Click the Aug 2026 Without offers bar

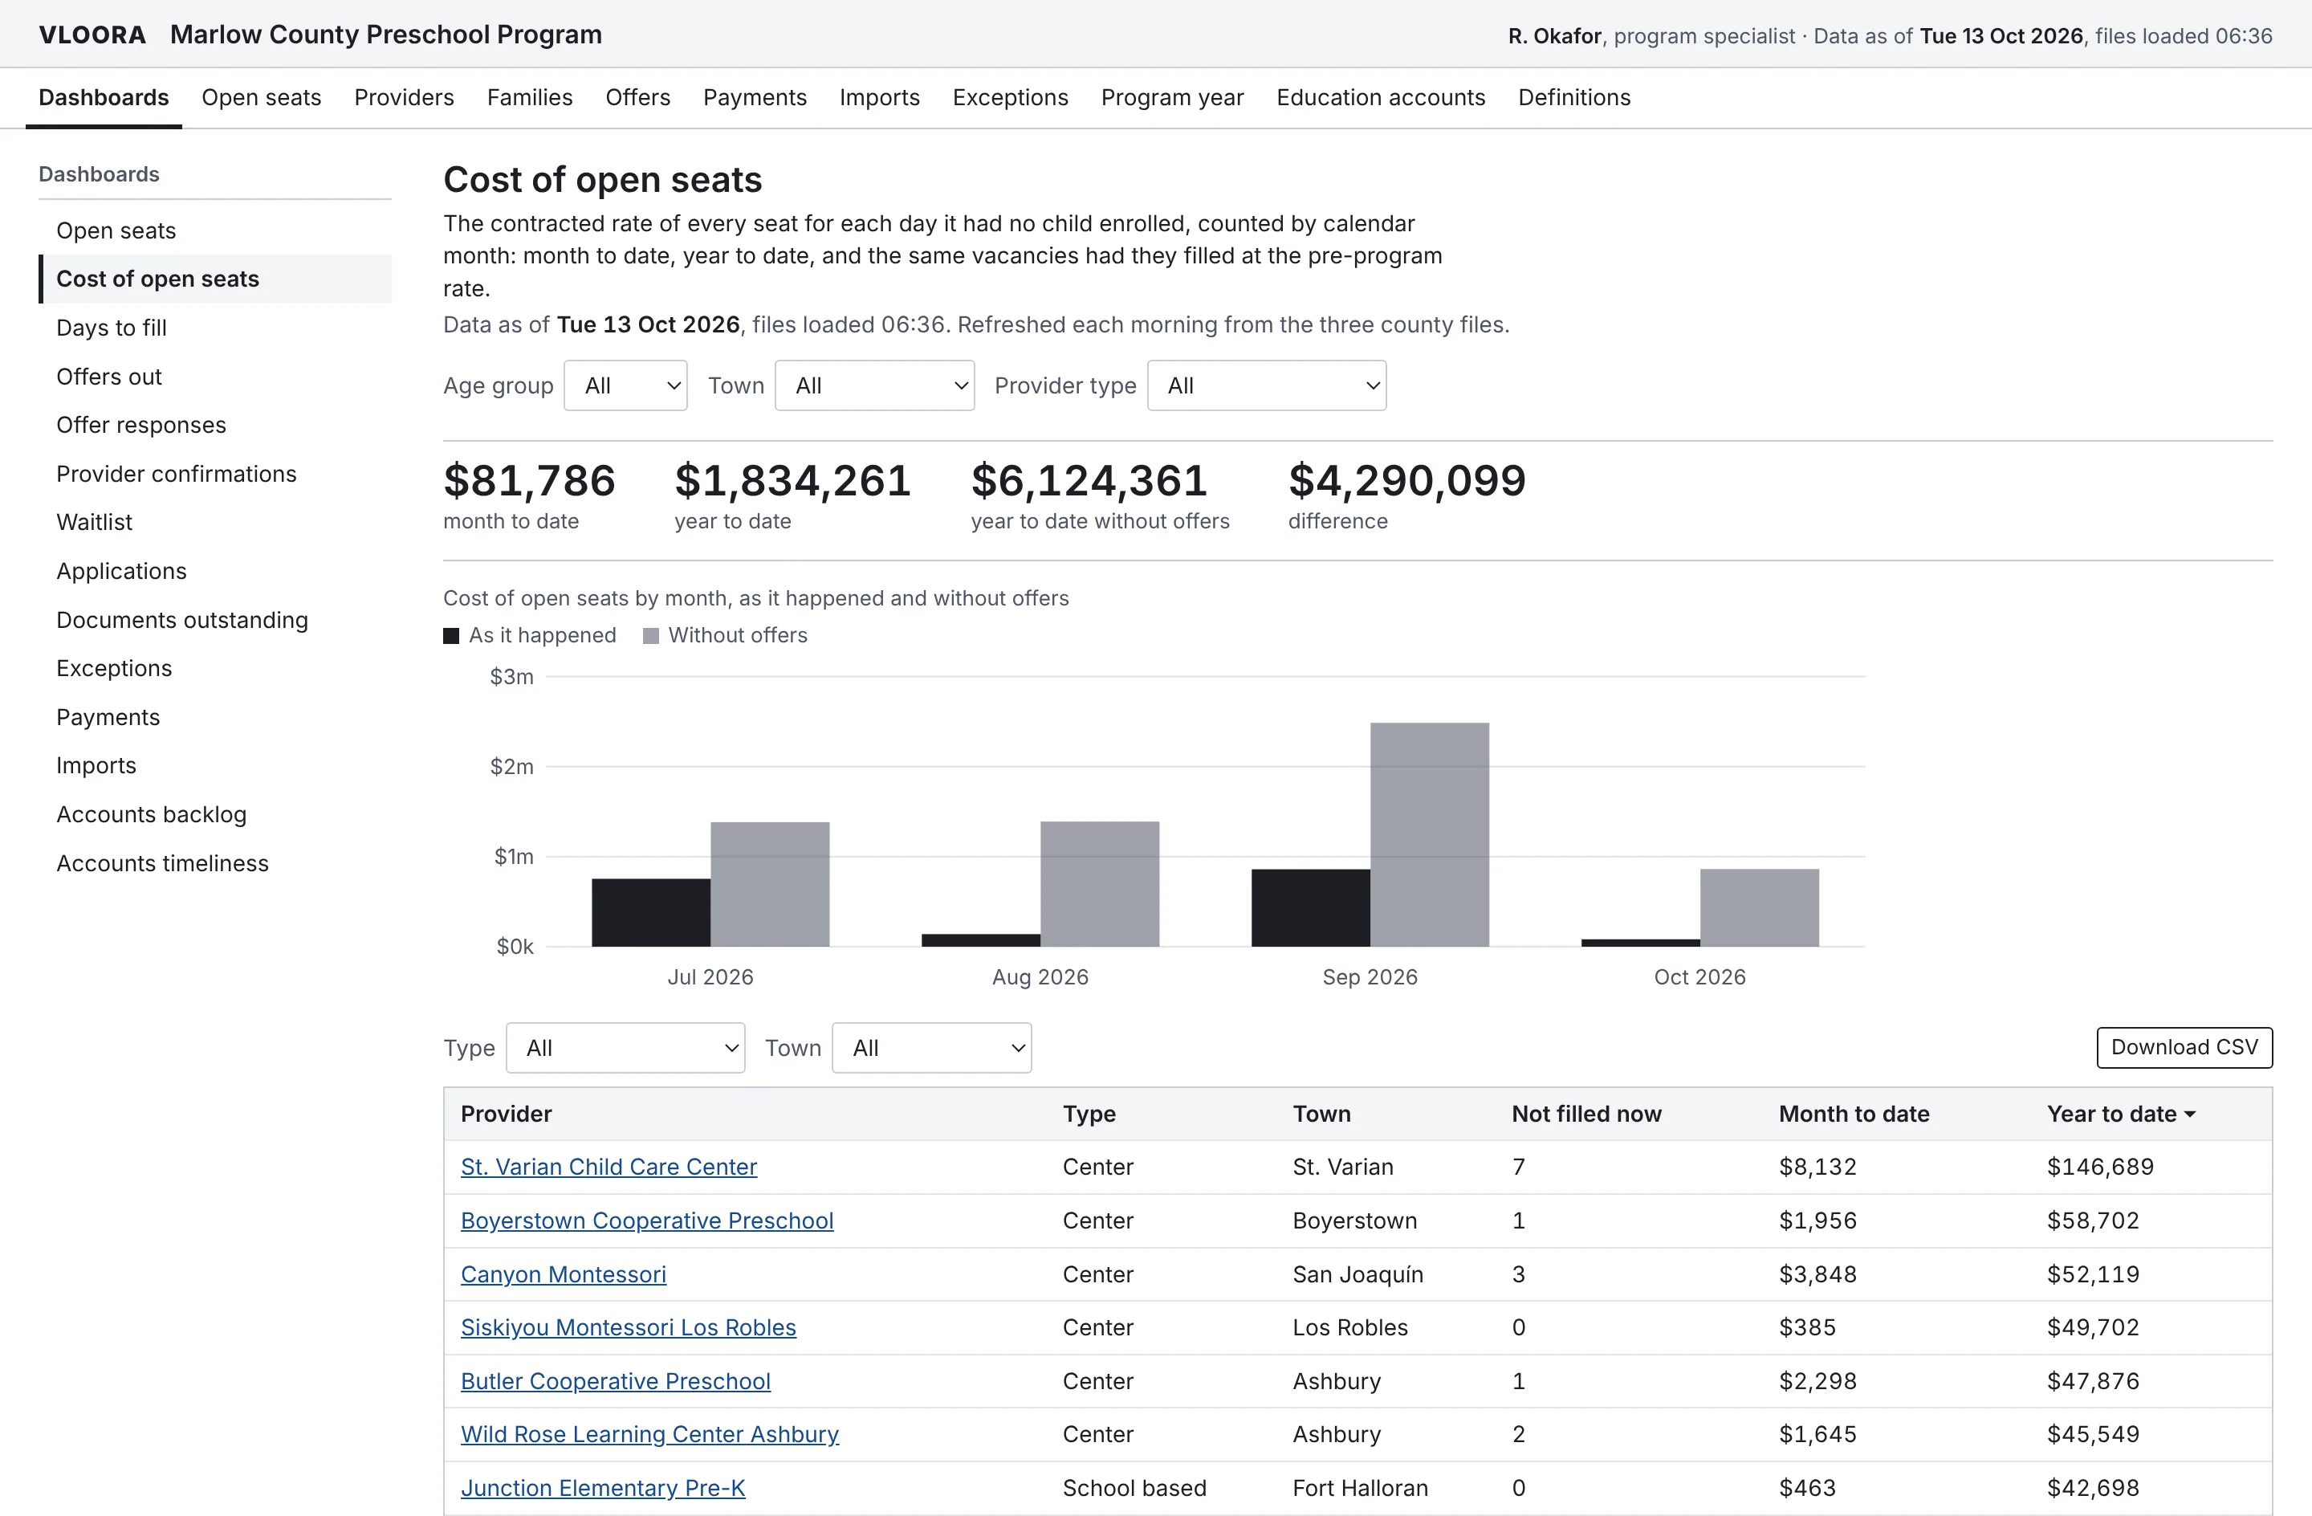[x=1100, y=884]
